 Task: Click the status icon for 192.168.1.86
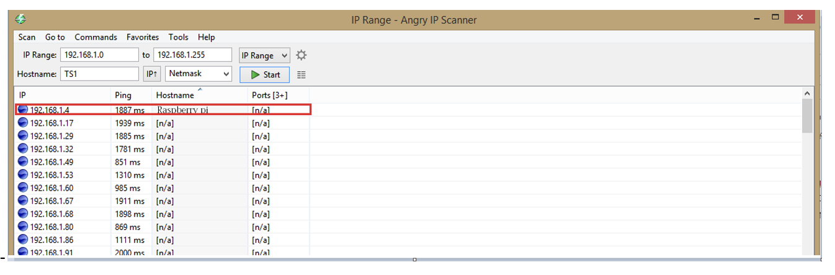point(23,240)
